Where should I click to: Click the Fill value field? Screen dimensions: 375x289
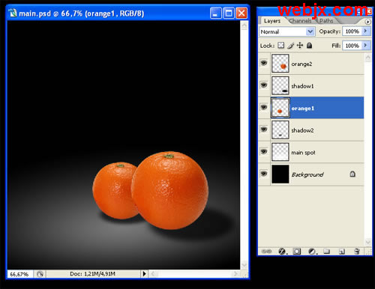click(x=352, y=46)
